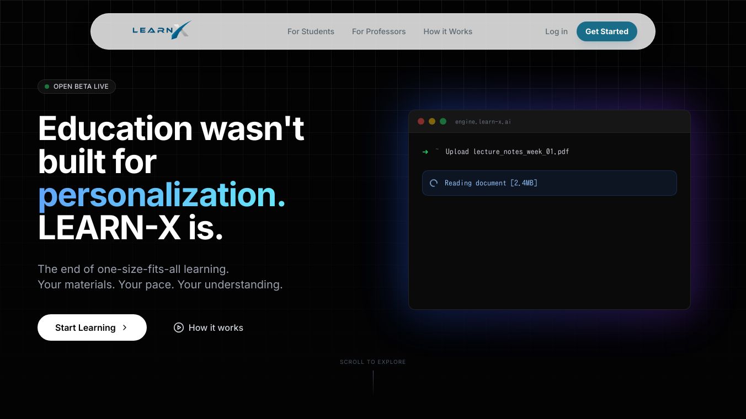Click the spinner next to "Reading document"

click(x=433, y=183)
